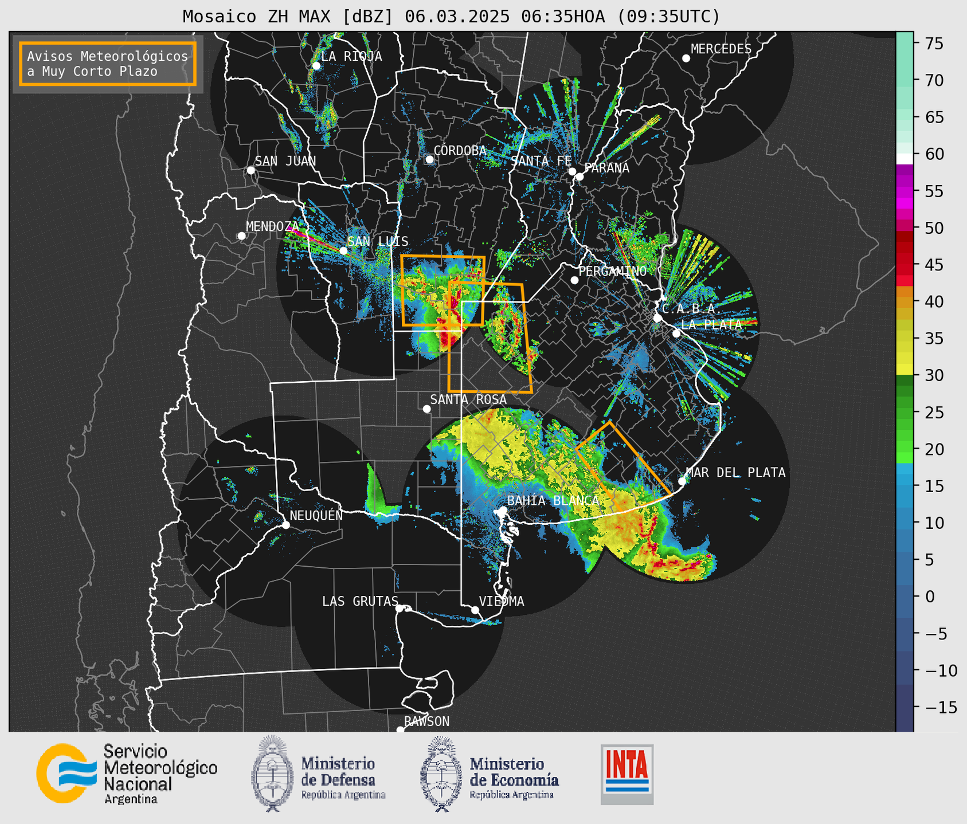Click the LAS GRUTAS label text

pos(360,601)
